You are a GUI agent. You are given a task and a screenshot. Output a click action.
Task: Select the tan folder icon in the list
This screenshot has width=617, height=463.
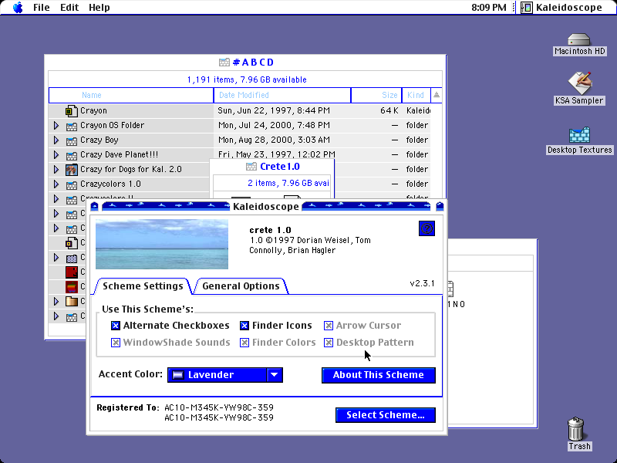(x=71, y=302)
